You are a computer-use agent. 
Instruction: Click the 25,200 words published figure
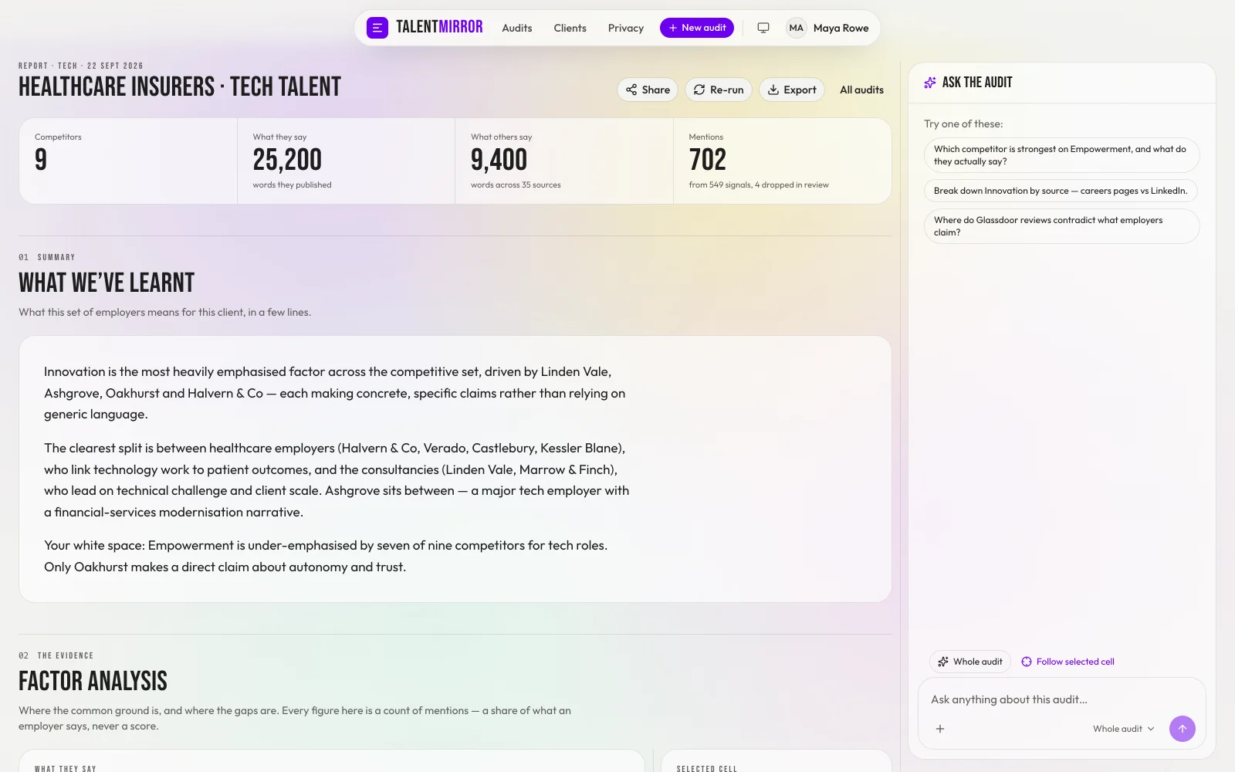[287, 160]
